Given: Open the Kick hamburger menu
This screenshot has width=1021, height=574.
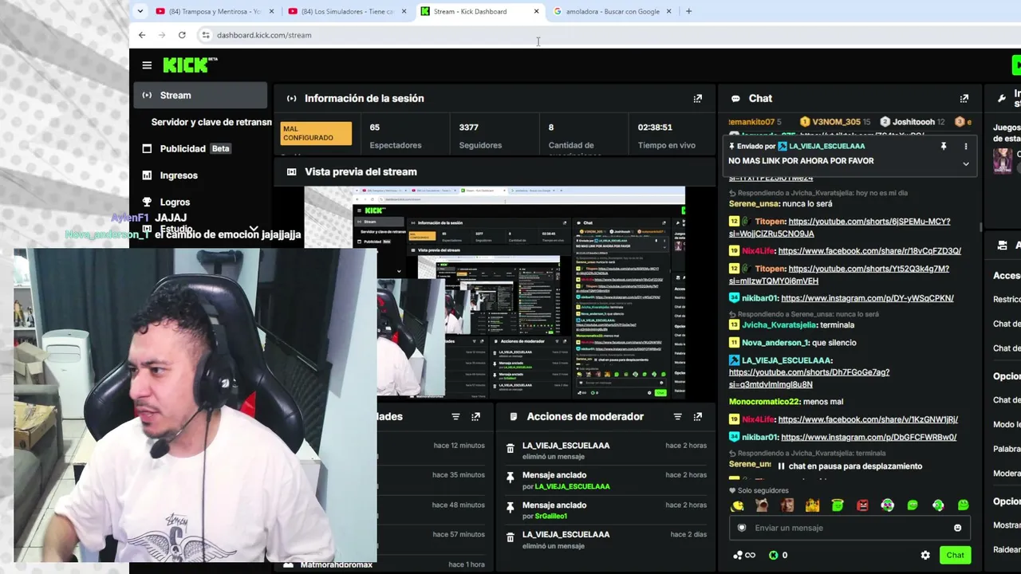Looking at the screenshot, I should [147, 65].
